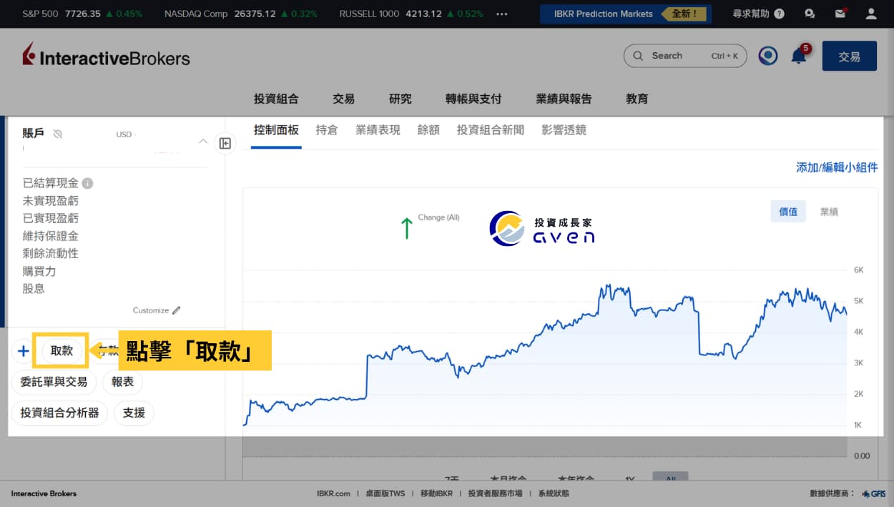This screenshot has height=507, width=894.
Task: Click the NASDAQ Comp ticker quote
Action: tap(241, 14)
